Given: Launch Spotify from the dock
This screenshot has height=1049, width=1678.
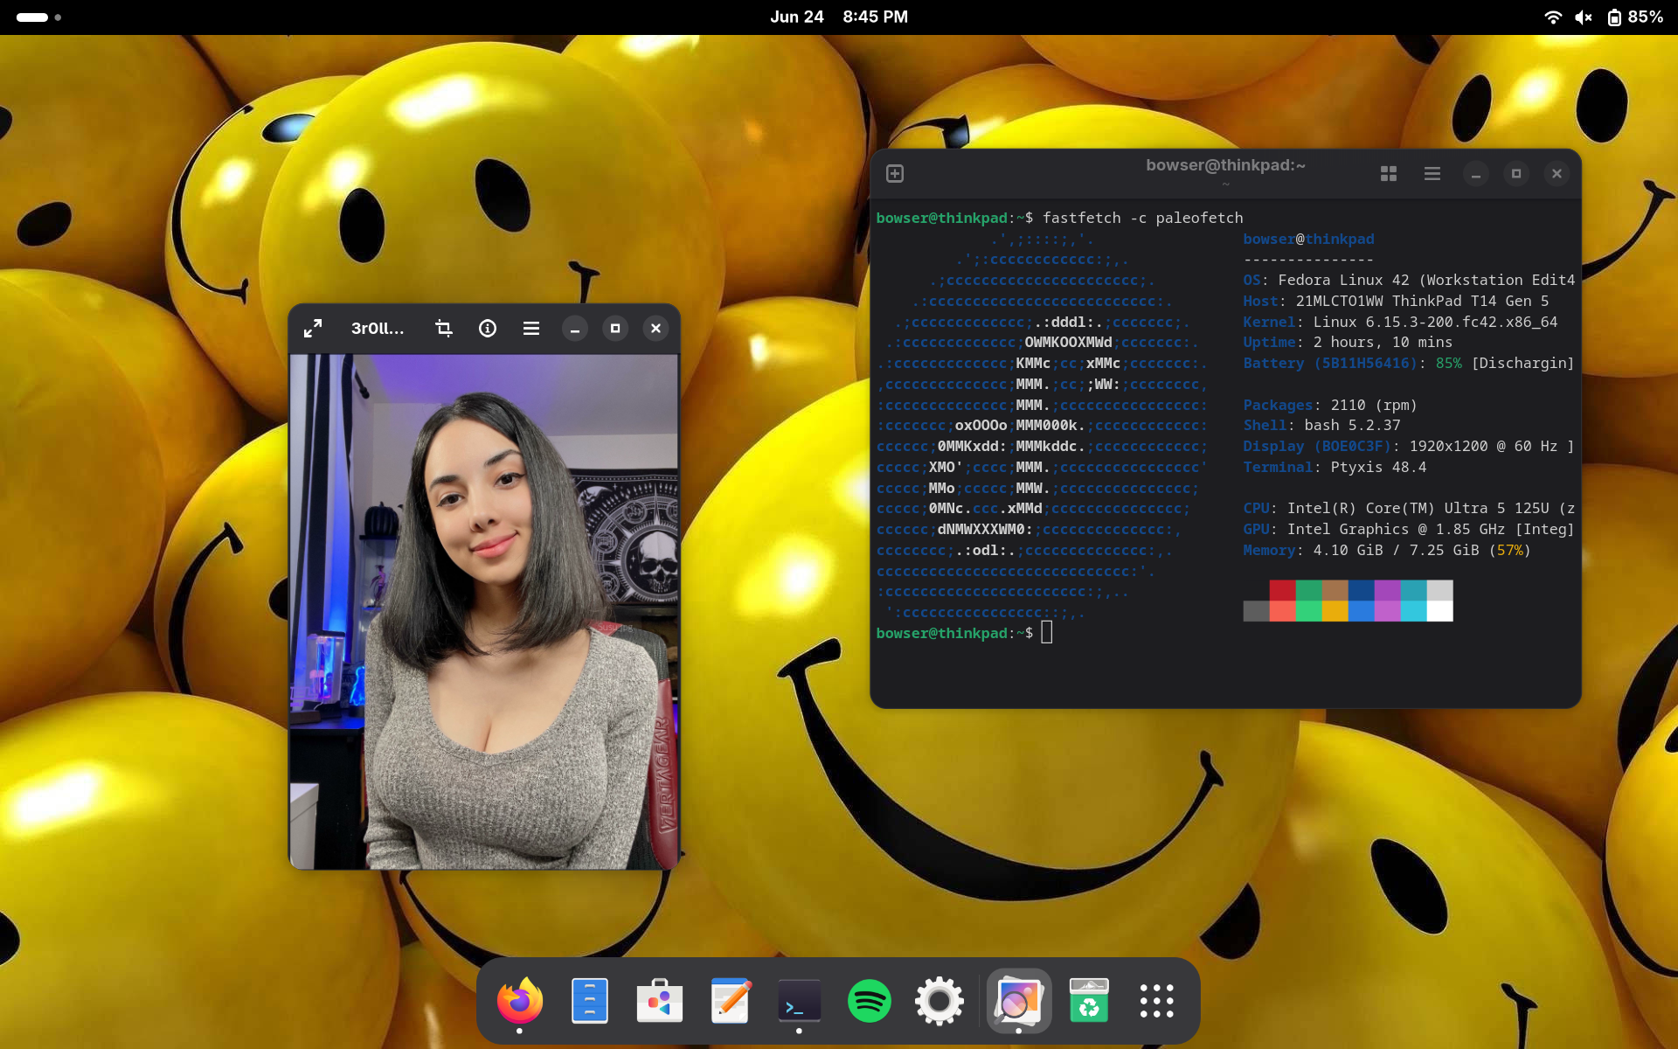Looking at the screenshot, I should click(870, 1001).
